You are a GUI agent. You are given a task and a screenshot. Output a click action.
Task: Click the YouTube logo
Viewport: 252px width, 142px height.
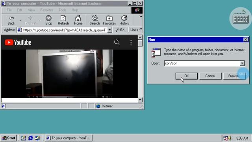point(18,43)
